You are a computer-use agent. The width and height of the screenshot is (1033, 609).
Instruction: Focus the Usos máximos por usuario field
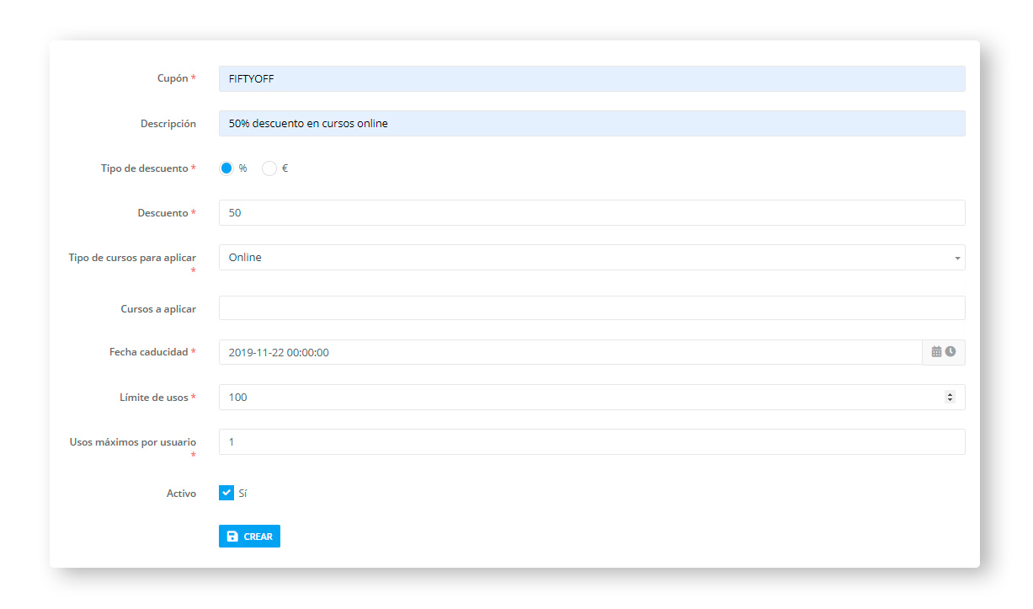tap(591, 442)
